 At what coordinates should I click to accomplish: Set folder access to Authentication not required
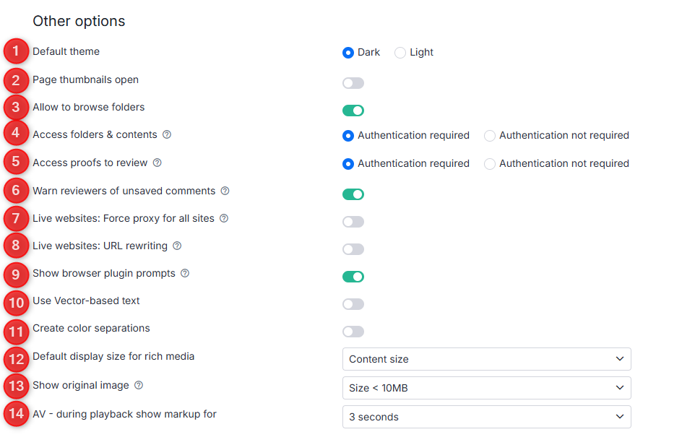pos(490,136)
